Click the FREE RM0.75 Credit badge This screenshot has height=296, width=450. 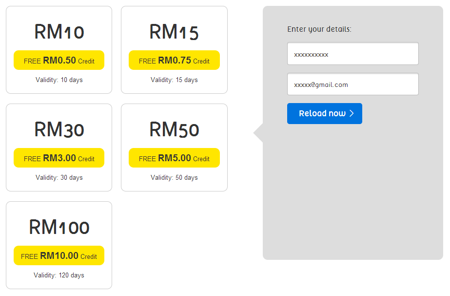coord(174,61)
